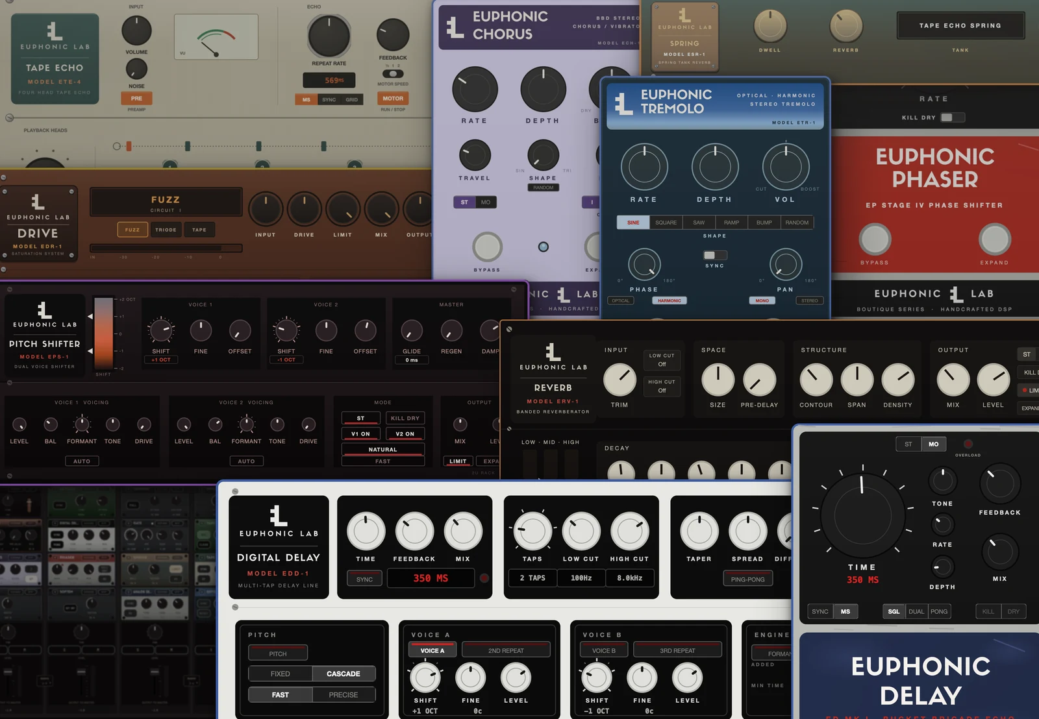Click the Tremolo PHASE knob

pyautogui.click(x=644, y=264)
